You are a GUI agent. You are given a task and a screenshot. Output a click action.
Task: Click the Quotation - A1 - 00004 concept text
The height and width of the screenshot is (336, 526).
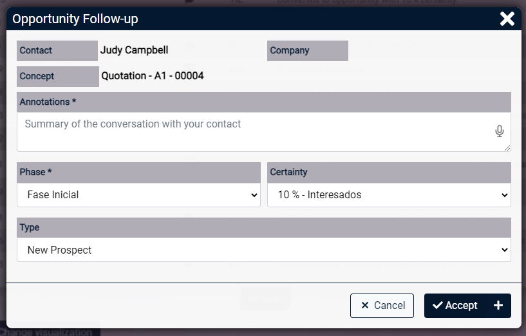click(153, 76)
